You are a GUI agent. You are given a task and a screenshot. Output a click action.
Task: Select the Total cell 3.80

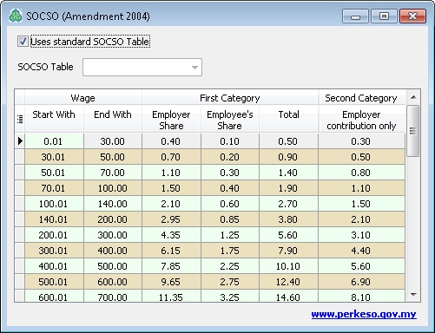pos(288,219)
